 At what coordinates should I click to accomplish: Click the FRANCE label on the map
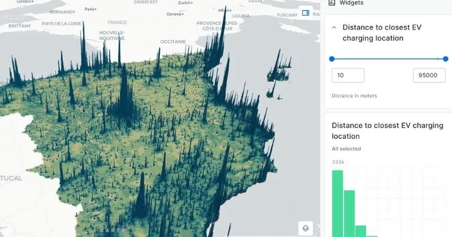tap(118, 23)
